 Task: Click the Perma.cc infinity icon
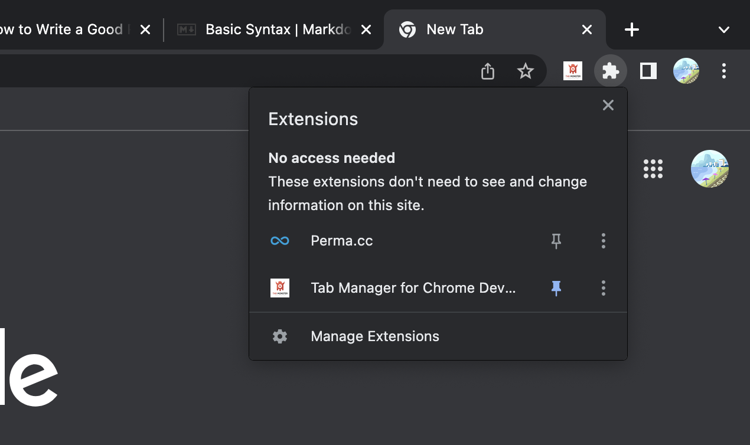point(279,241)
